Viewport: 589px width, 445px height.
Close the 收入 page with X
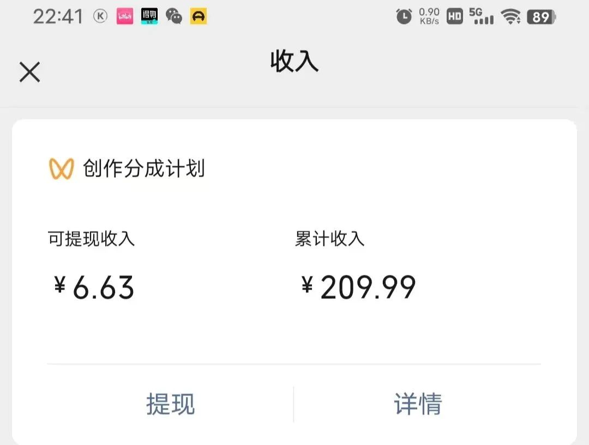[29, 72]
